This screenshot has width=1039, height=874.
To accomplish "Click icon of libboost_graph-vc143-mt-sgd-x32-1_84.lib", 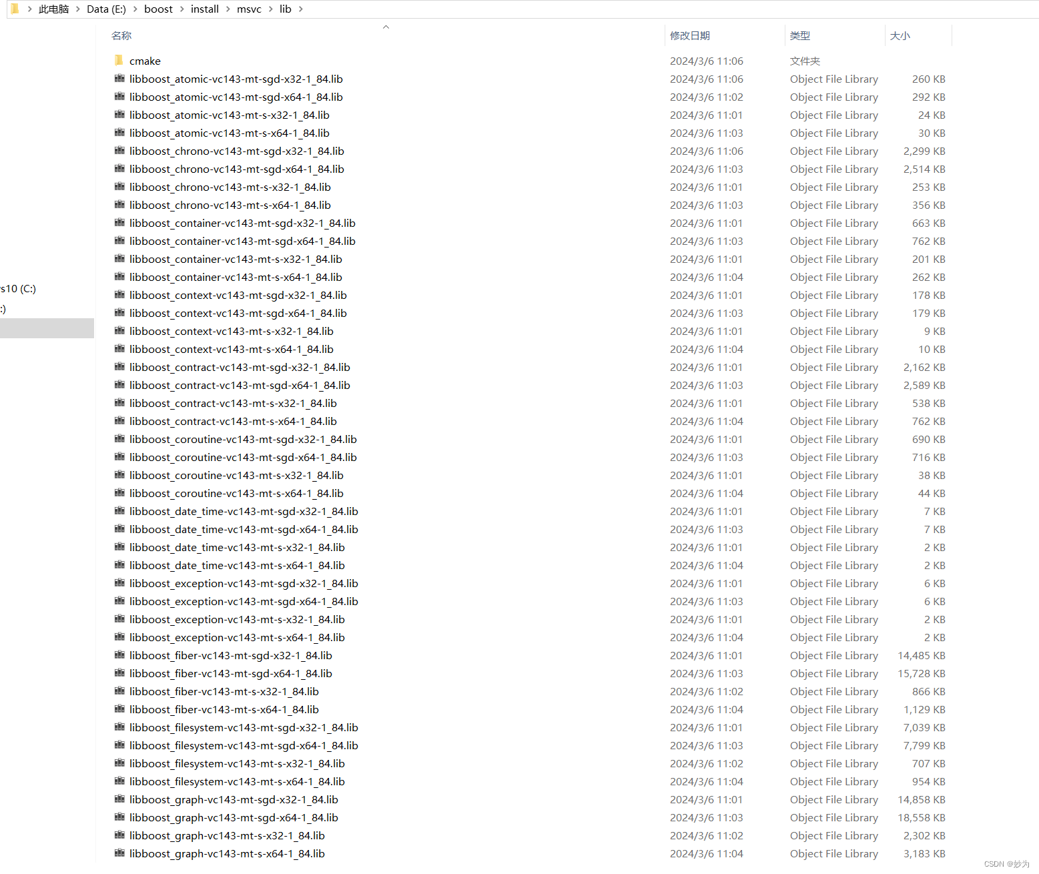I will 119,799.
